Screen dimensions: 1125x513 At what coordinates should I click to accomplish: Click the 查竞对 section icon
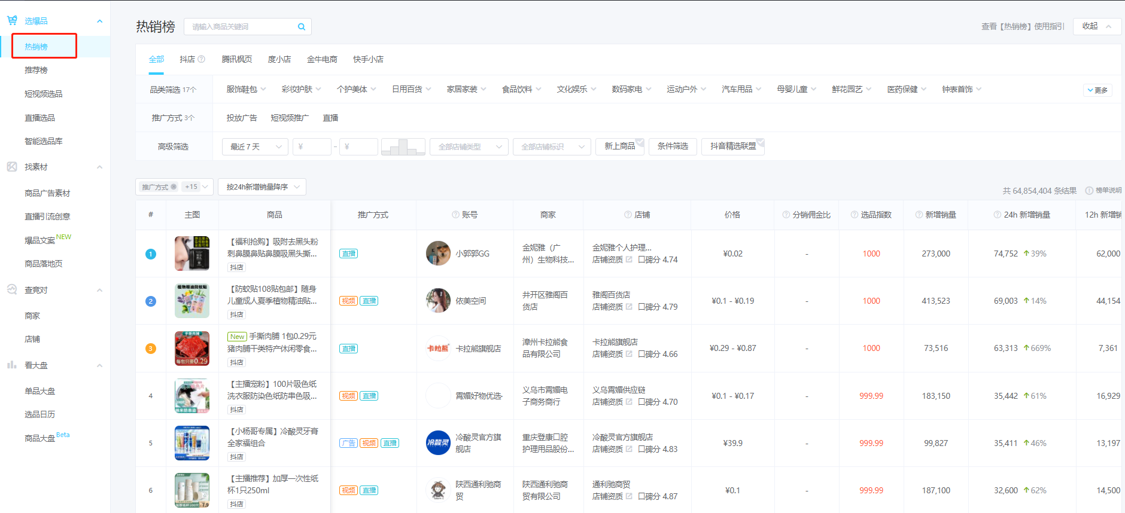pyautogui.click(x=12, y=289)
